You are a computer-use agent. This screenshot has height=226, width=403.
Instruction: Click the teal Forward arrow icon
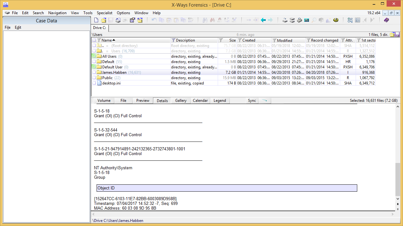(270, 20)
